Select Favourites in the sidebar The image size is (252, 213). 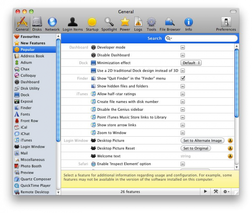point(34,37)
